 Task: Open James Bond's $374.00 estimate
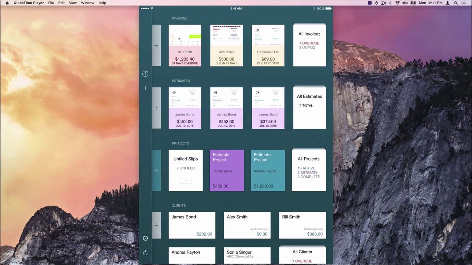tap(268, 108)
